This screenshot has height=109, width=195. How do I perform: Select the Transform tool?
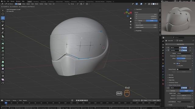click(3, 29)
